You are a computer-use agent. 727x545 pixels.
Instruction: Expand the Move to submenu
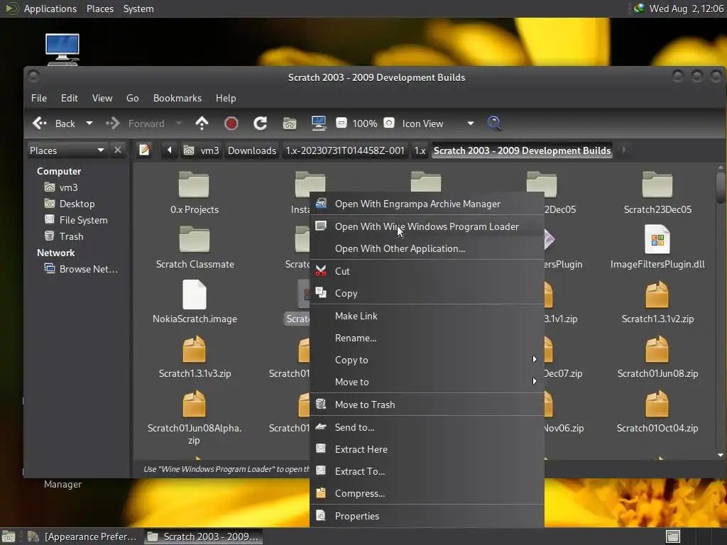point(427,382)
